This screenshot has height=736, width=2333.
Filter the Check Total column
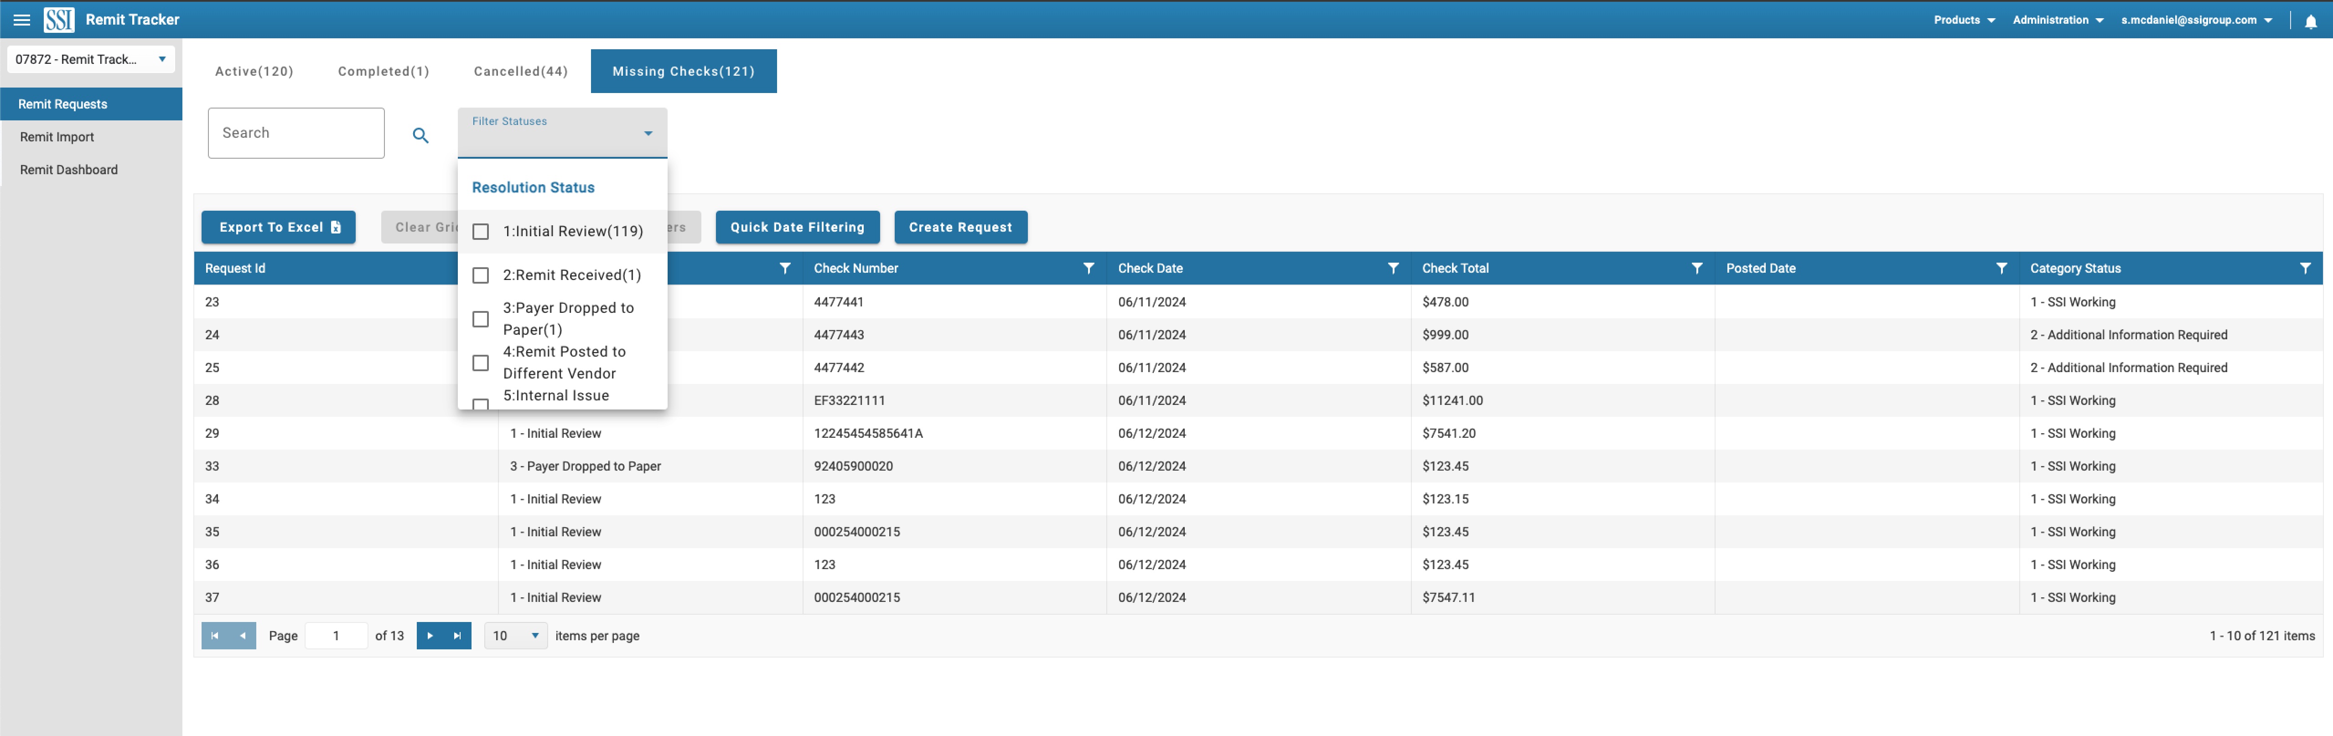[1696, 268]
